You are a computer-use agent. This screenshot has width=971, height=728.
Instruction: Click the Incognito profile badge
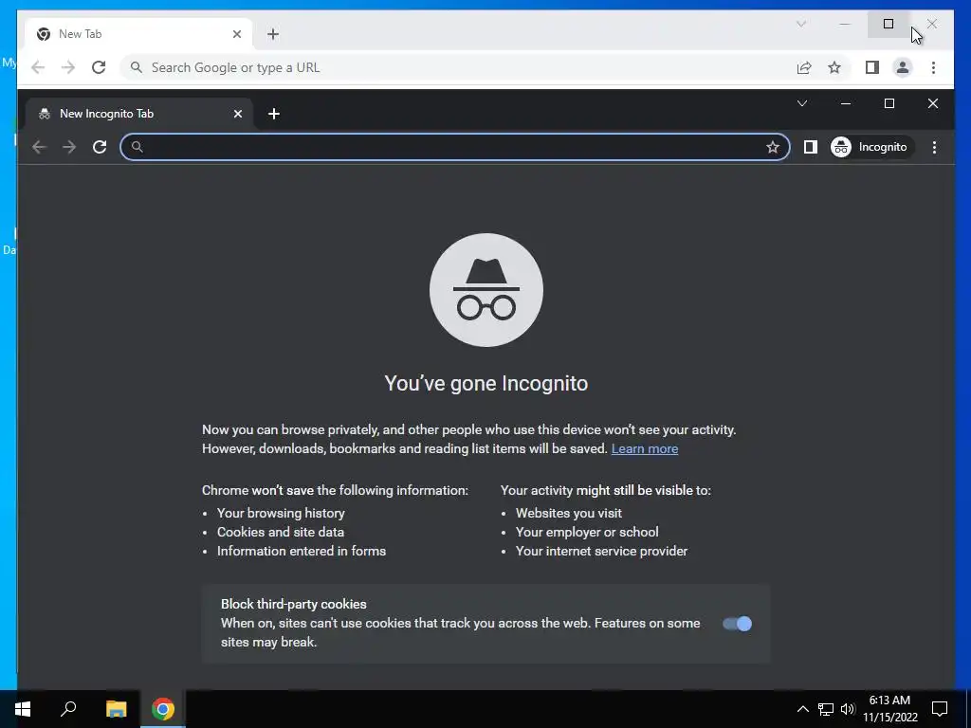tap(872, 147)
